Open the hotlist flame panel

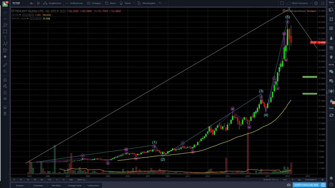331,38
